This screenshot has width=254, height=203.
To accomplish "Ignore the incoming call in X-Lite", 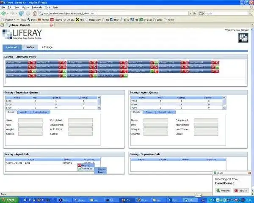I will click(x=241, y=191).
